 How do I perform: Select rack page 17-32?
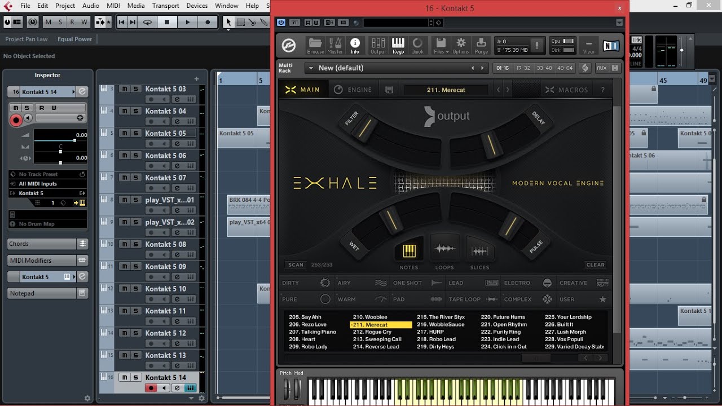pos(523,68)
